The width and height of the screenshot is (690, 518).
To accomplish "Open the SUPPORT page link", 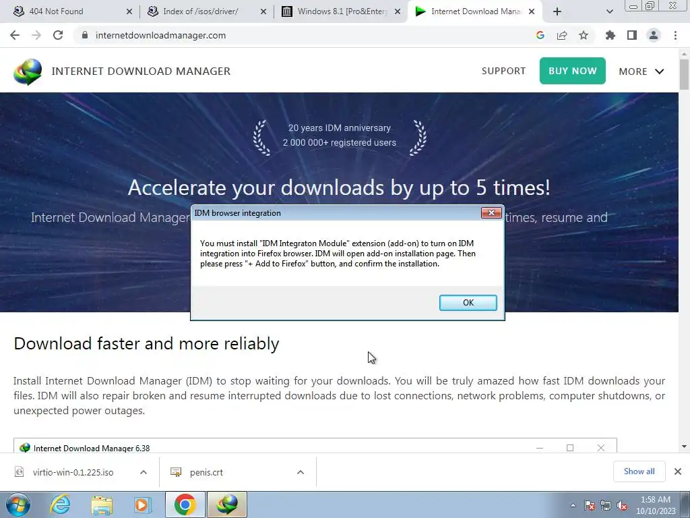I will [x=503, y=71].
